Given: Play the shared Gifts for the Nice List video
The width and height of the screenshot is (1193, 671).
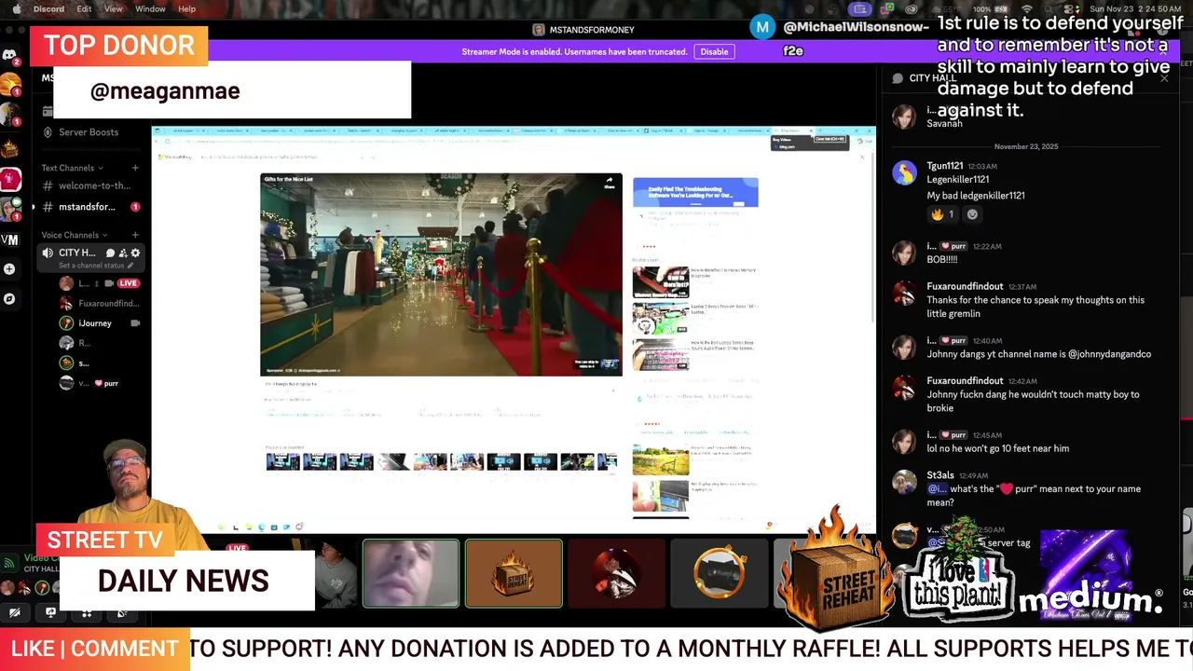Looking at the screenshot, I should (441, 274).
